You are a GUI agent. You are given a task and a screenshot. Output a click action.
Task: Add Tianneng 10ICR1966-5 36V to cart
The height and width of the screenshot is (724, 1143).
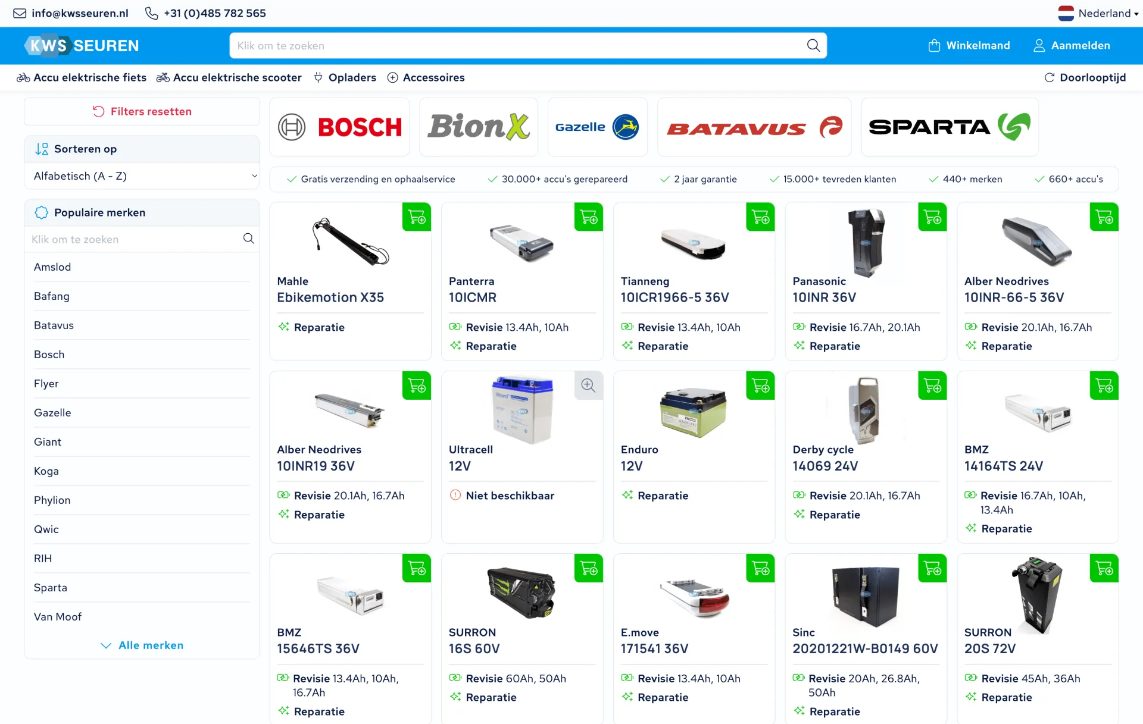(760, 217)
